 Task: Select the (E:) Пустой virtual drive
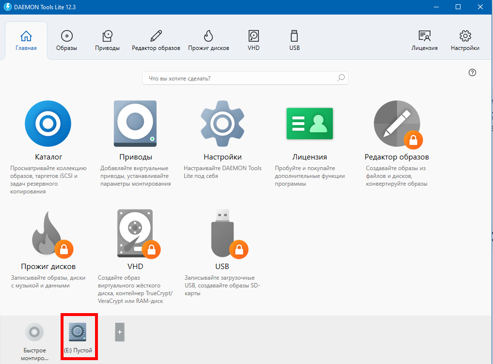coord(78,337)
